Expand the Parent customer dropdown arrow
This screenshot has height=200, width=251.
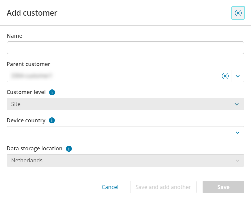click(238, 76)
